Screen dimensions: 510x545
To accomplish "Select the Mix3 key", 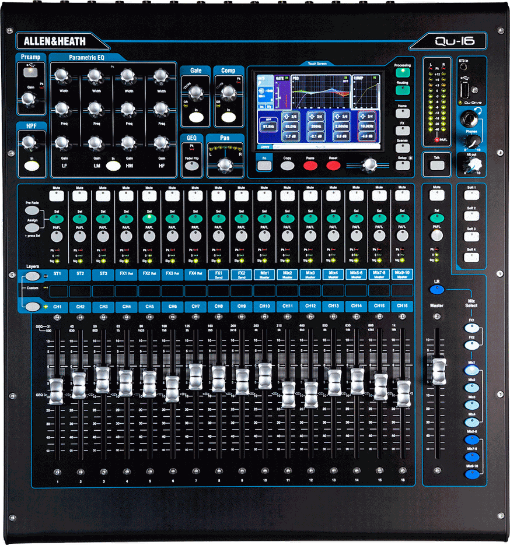I will coord(471,405).
